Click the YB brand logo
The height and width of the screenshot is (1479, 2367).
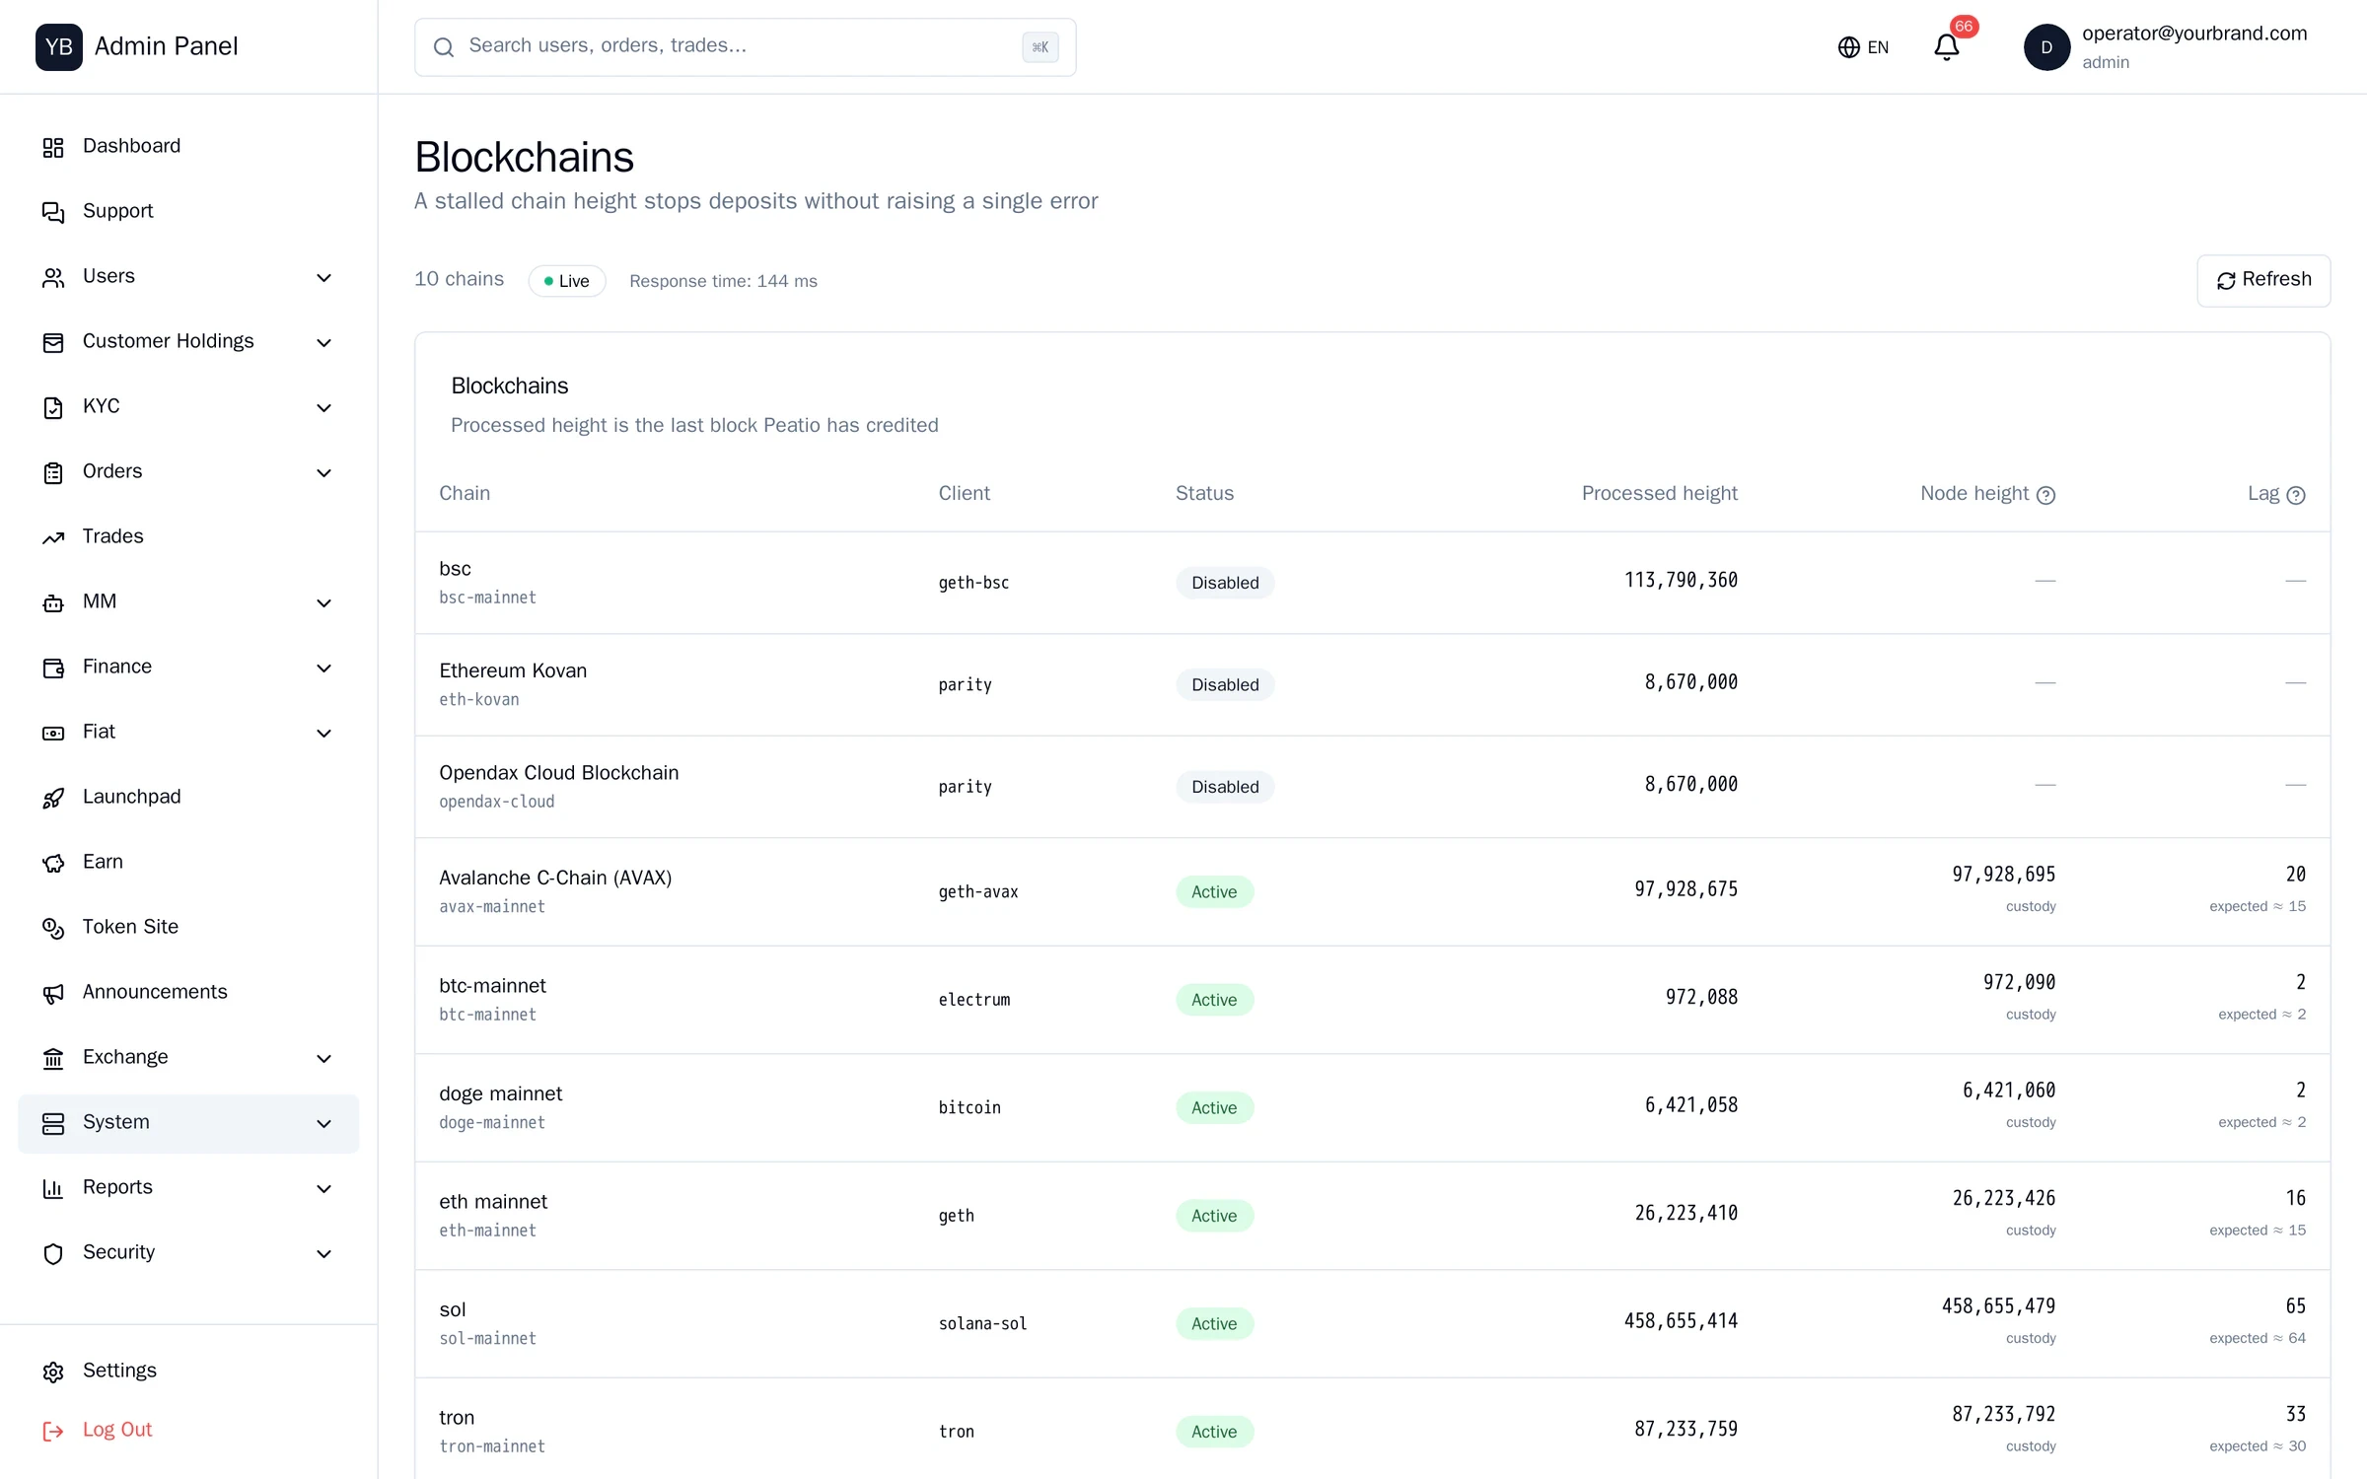pos(59,46)
